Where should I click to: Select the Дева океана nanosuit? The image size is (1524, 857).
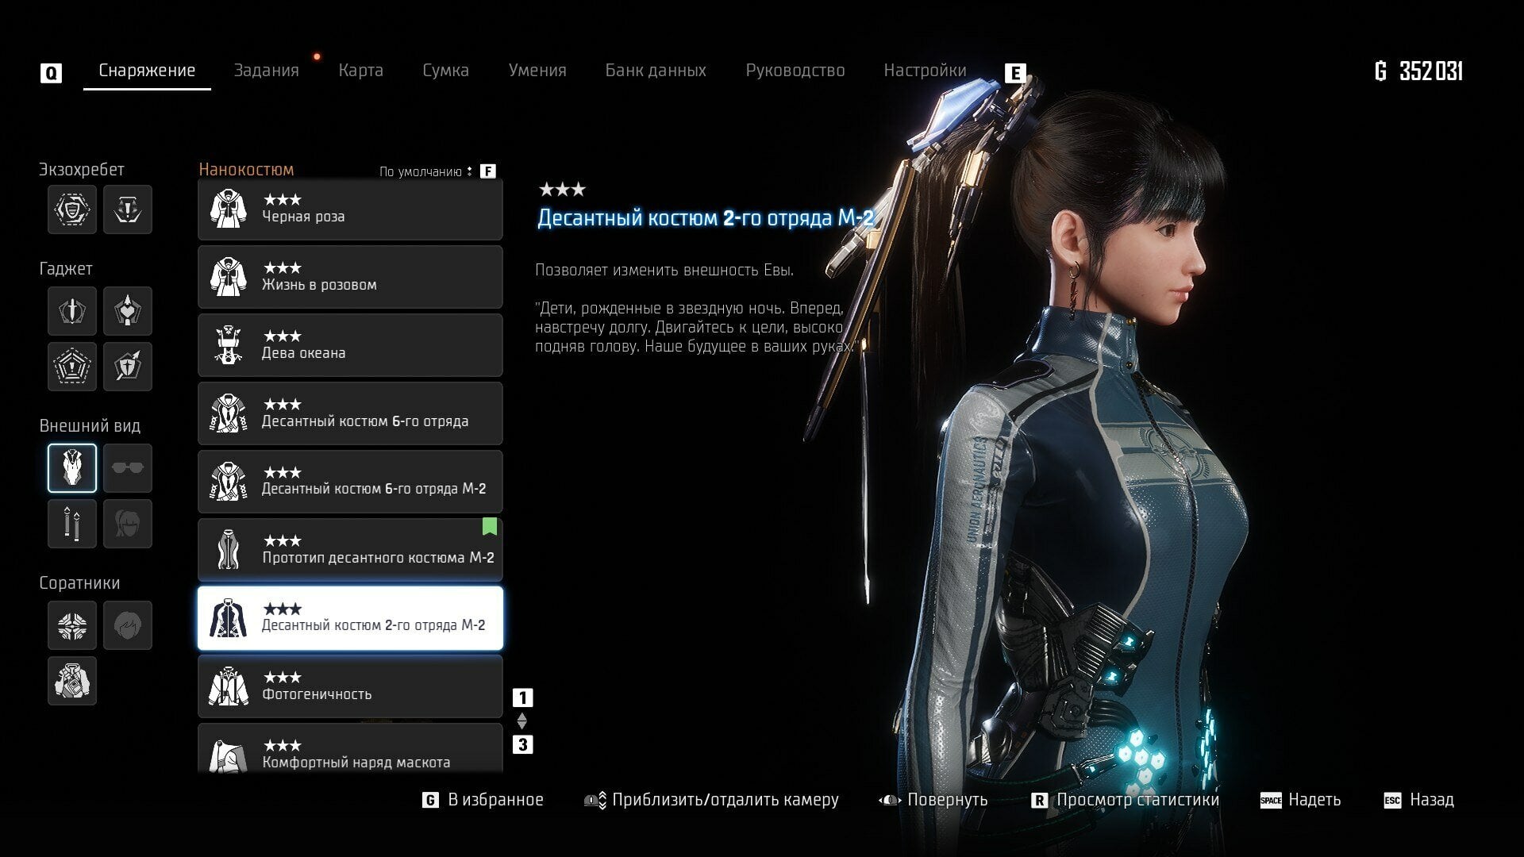(350, 345)
